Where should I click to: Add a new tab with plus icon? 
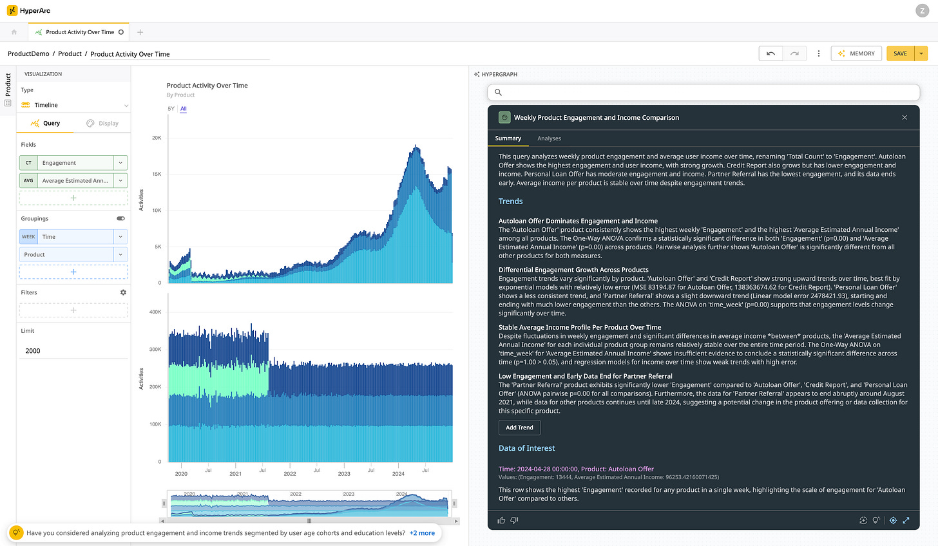140,32
